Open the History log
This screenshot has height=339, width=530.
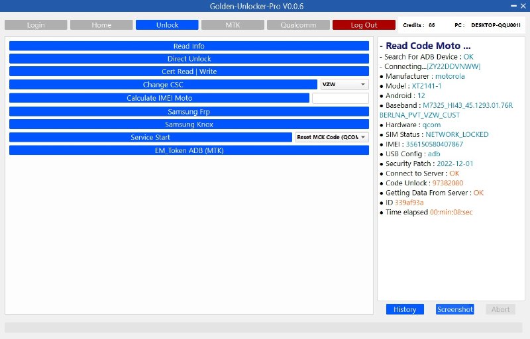[x=405, y=309]
